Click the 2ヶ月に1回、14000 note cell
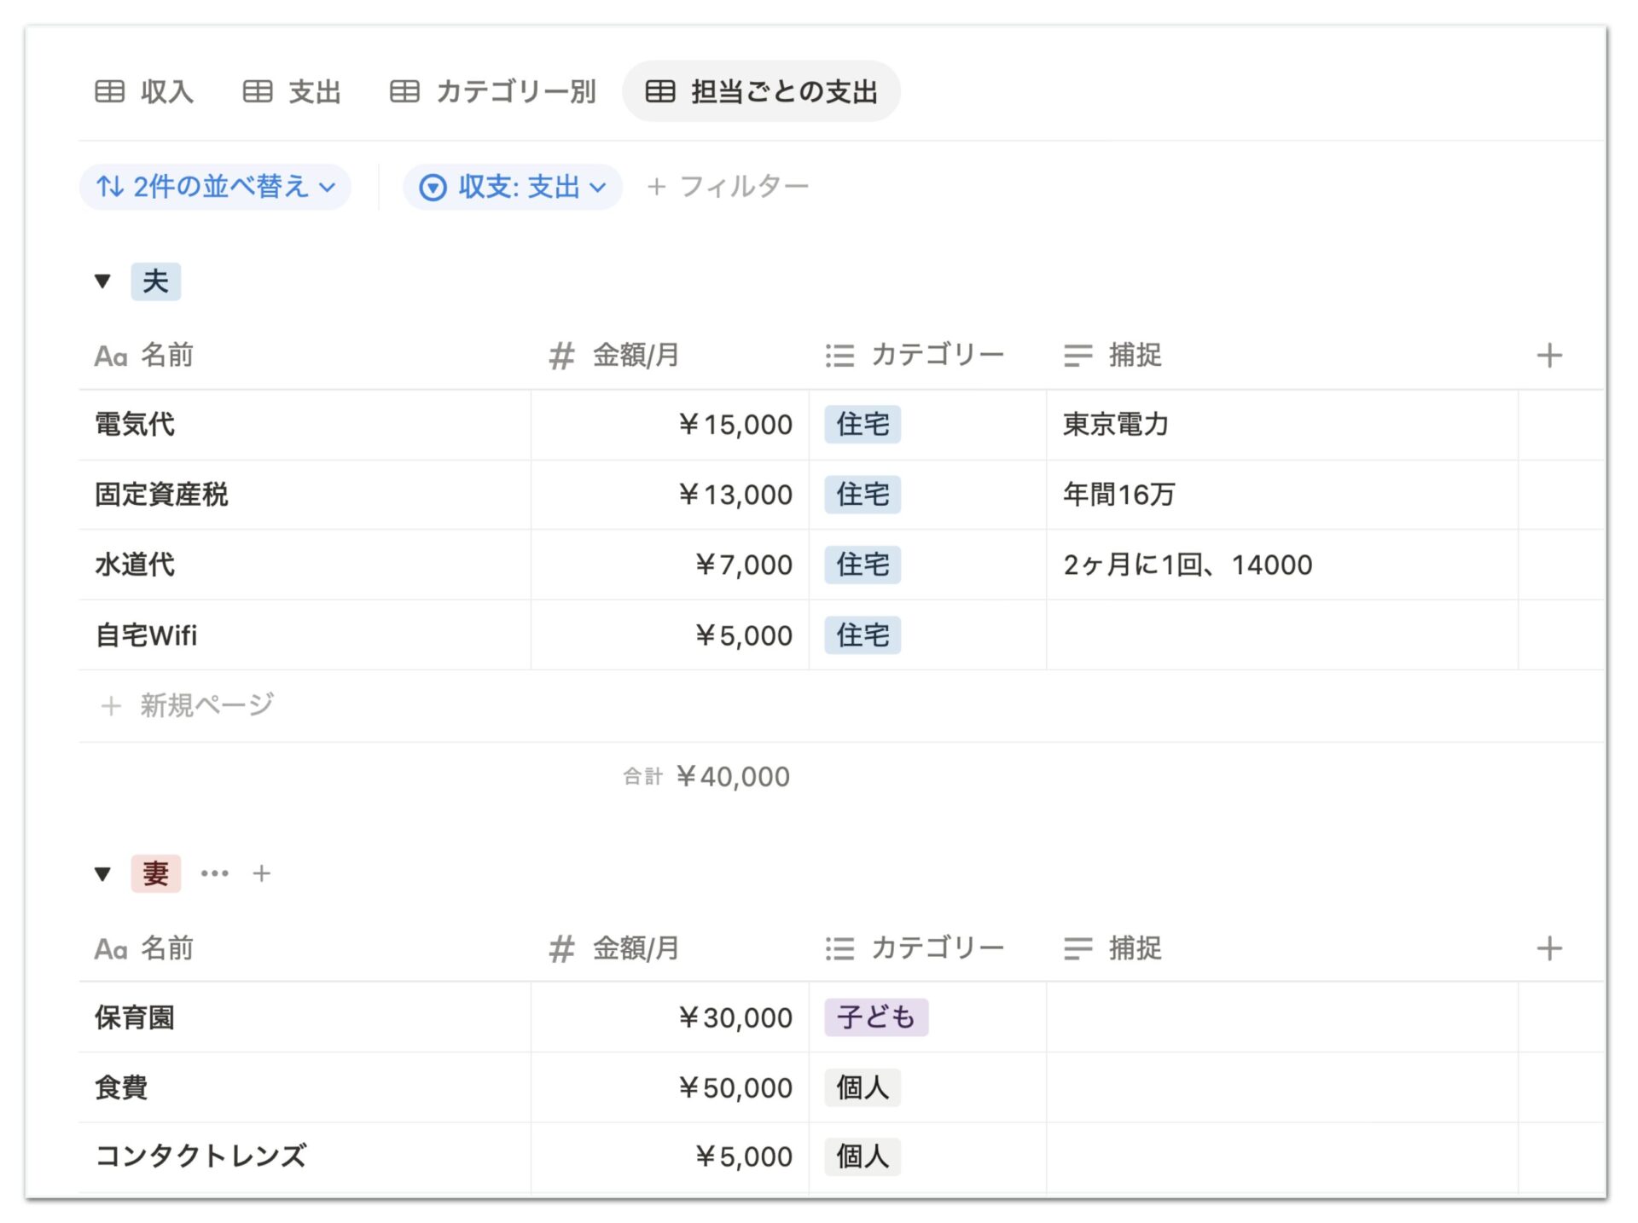The width and height of the screenshot is (1638, 1223). (x=1282, y=565)
